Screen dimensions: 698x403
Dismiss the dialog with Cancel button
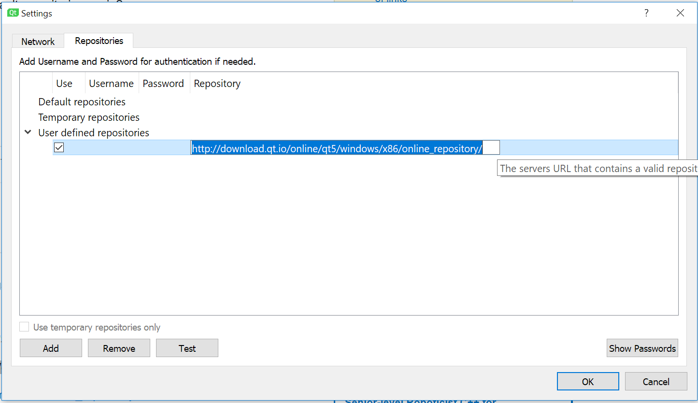(656, 381)
